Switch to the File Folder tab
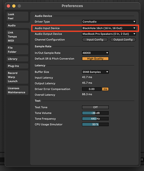Image resolution: width=144 pixels, height=171 pixels. (17, 50)
